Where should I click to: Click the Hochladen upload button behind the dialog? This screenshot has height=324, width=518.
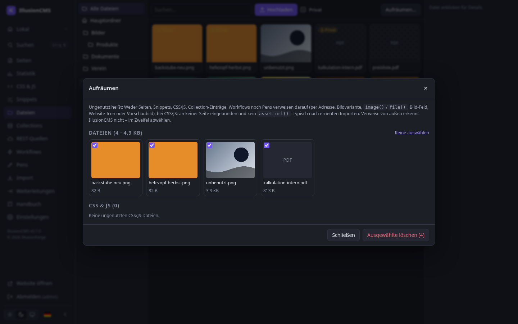(x=276, y=10)
